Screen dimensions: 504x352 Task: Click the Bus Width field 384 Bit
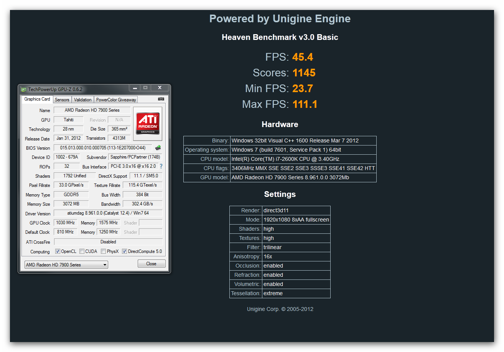click(143, 195)
